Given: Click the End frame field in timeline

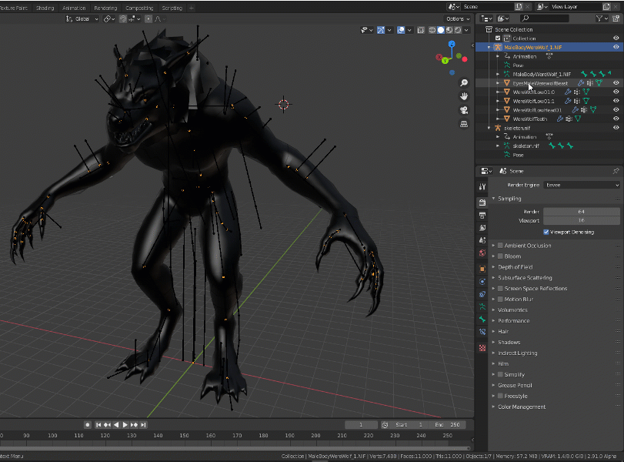Looking at the screenshot, I should pos(448,424).
